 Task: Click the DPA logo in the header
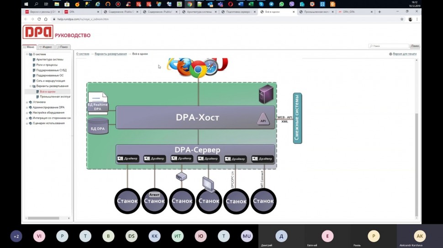pyautogui.click(x=38, y=32)
